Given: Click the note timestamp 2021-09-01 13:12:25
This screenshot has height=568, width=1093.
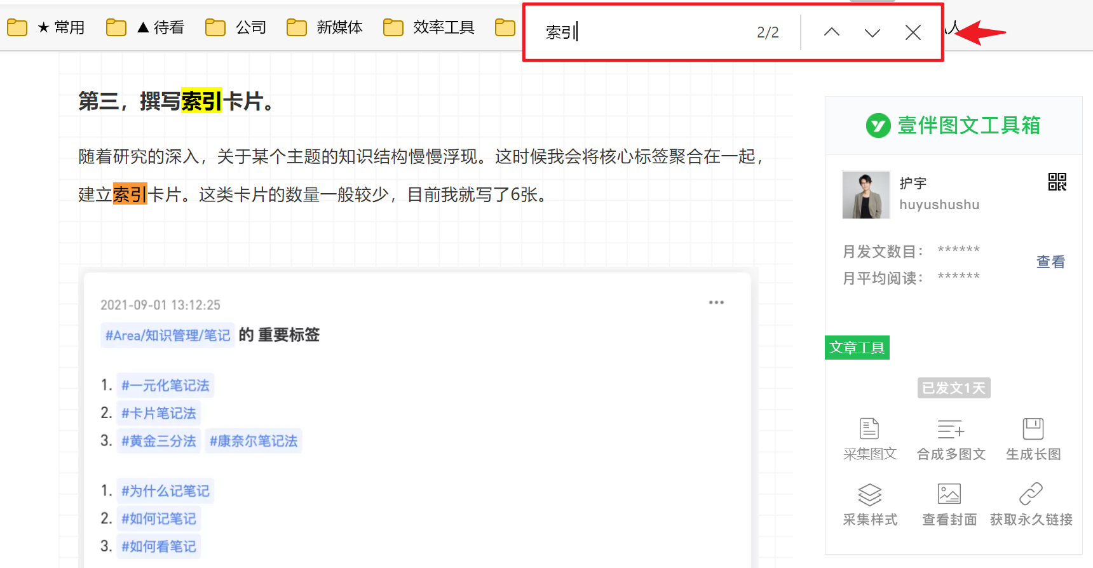Looking at the screenshot, I should point(160,305).
